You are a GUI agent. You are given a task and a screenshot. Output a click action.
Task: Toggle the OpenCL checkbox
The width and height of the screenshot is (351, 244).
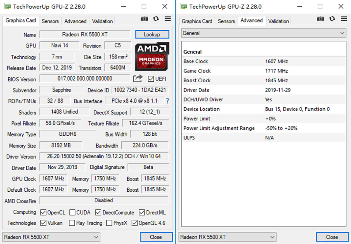tap(43, 212)
